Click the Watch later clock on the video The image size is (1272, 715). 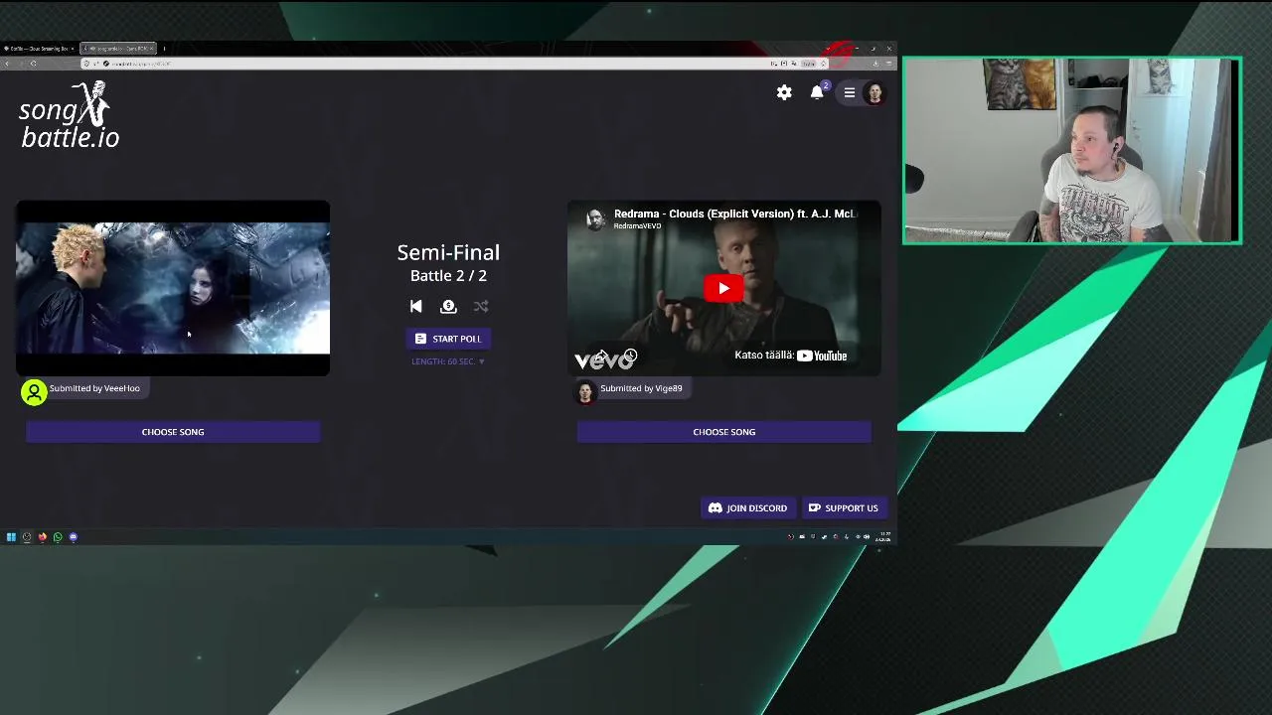click(630, 355)
